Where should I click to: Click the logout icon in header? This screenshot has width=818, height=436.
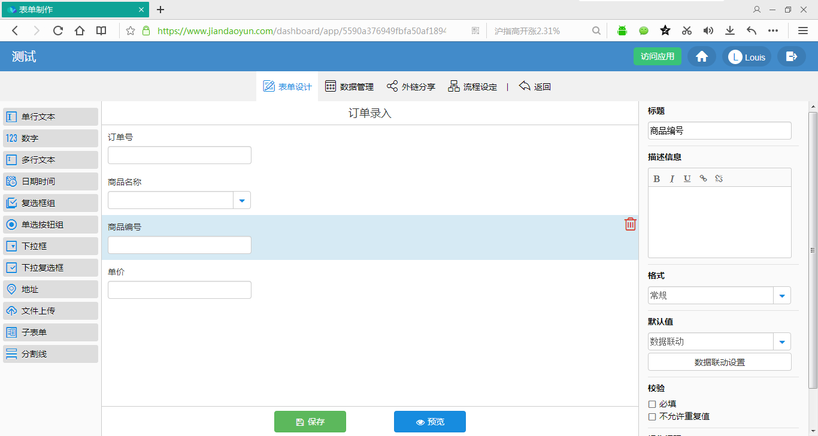[791, 57]
